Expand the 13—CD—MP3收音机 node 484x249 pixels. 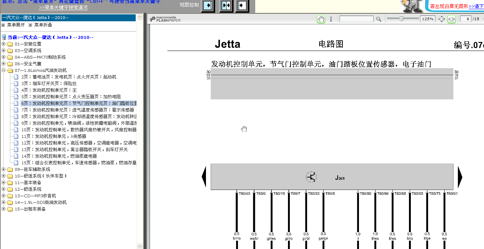4,196
